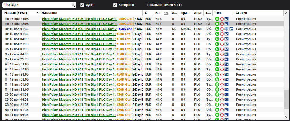This screenshot has height=121, width=290.
Task: Click 6-max icon in Вт 16 ноя 04:05 row
Action: click(217, 39)
